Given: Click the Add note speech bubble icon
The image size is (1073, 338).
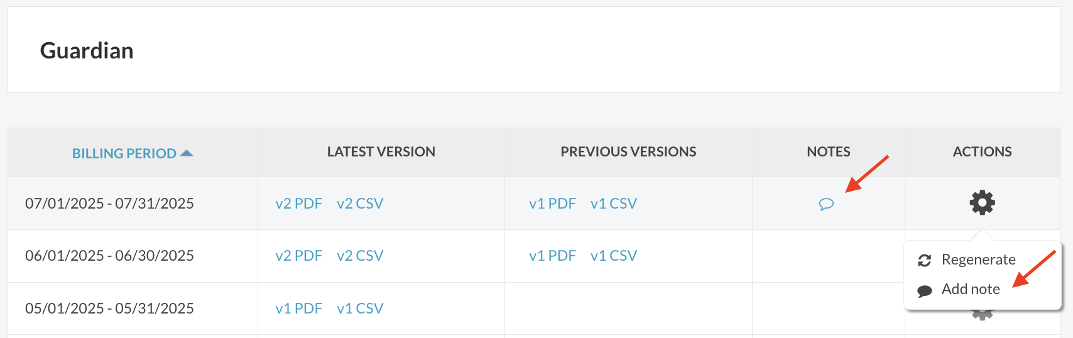Looking at the screenshot, I should tap(924, 291).
